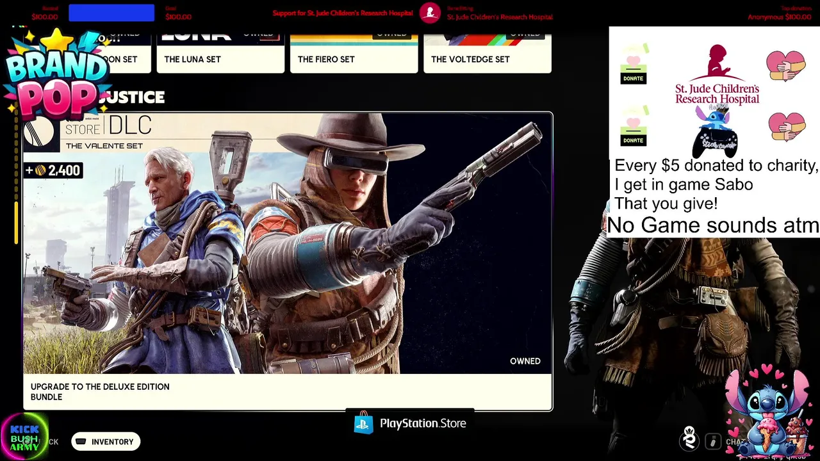Image resolution: width=820 pixels, height=461 pixels.
Task: Click the St. Jude red circle icon
Action: point(430,13)
